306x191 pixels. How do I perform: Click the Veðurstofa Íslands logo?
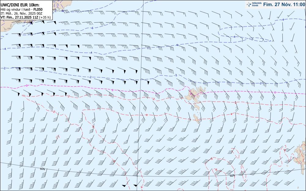254,4
